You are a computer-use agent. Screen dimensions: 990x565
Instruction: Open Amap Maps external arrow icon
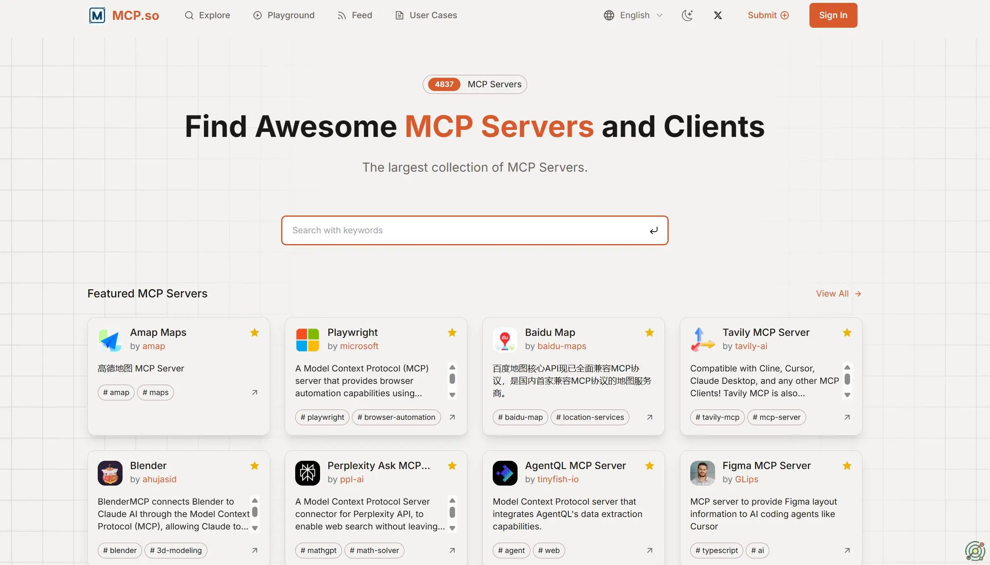(x=255, y=393)
